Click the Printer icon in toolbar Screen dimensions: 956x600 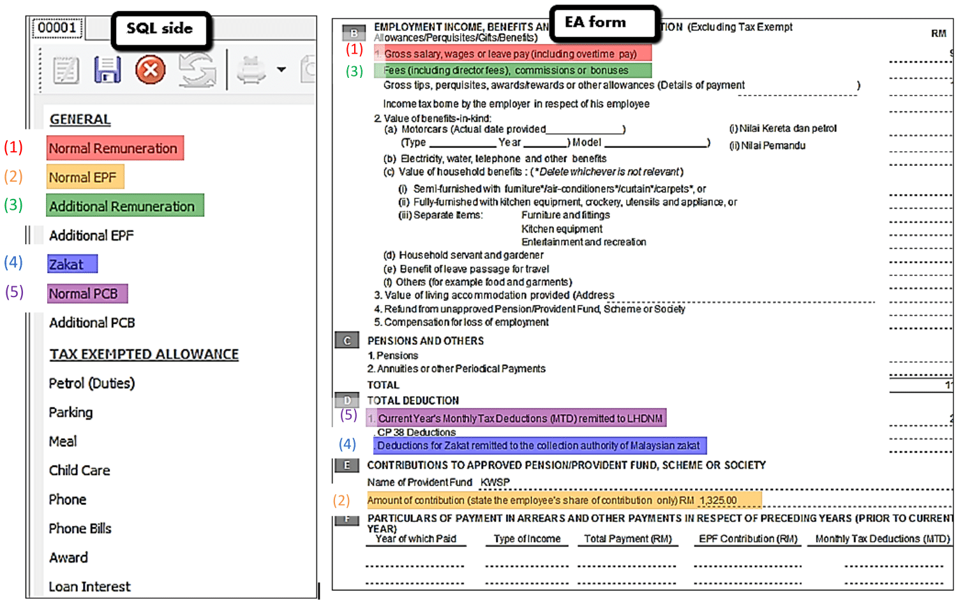251,70
